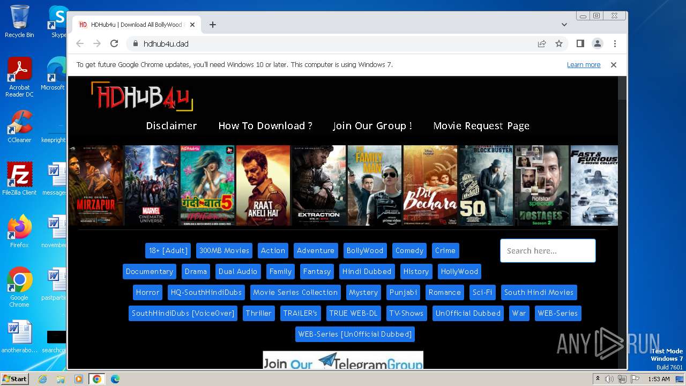Dismiss the Chrome update notification bar
This screenshot has height=386, width=686.
614,64
